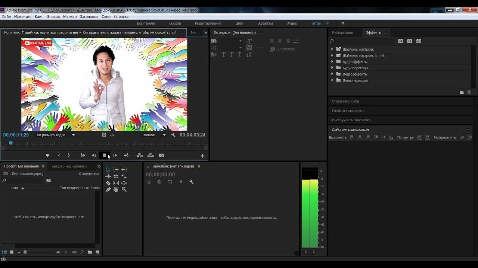Viewport: 478px width, 268px height.
Task: Expand the 'Видеопереходы' folder
Action: [332, 80]
